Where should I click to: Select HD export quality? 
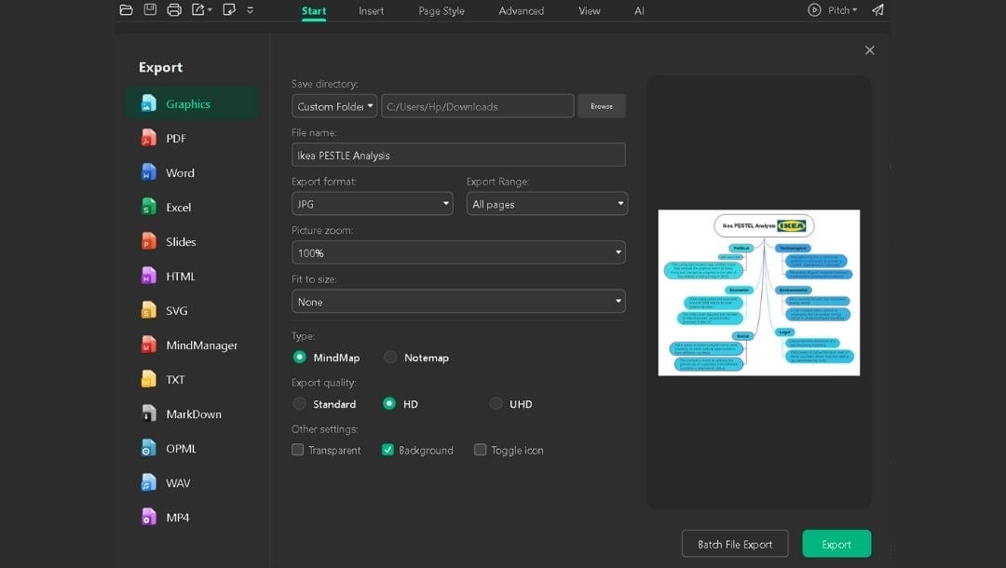(388, 404)
